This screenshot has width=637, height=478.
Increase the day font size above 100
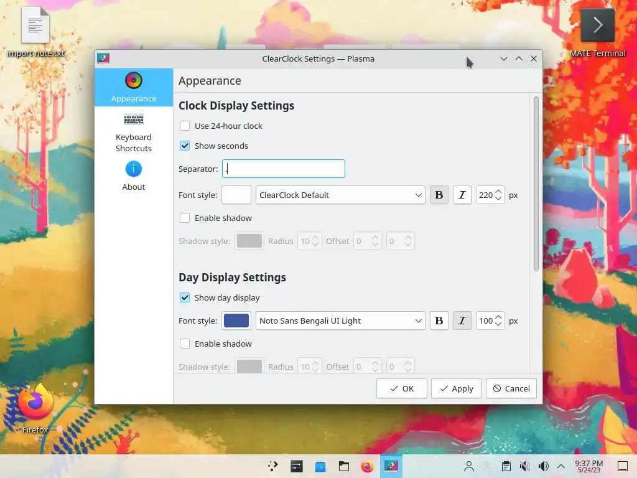click(x=498, y=317)
